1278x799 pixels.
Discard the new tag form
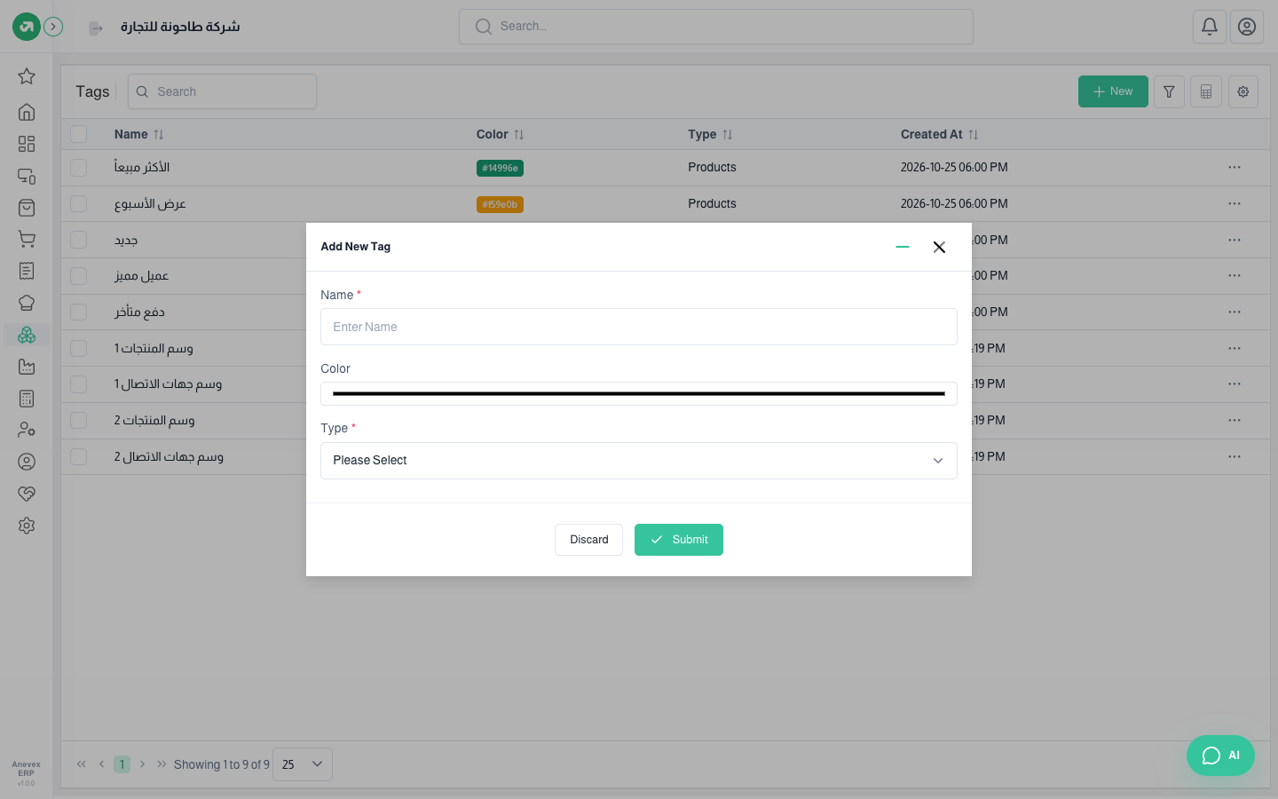coord(588,540)
